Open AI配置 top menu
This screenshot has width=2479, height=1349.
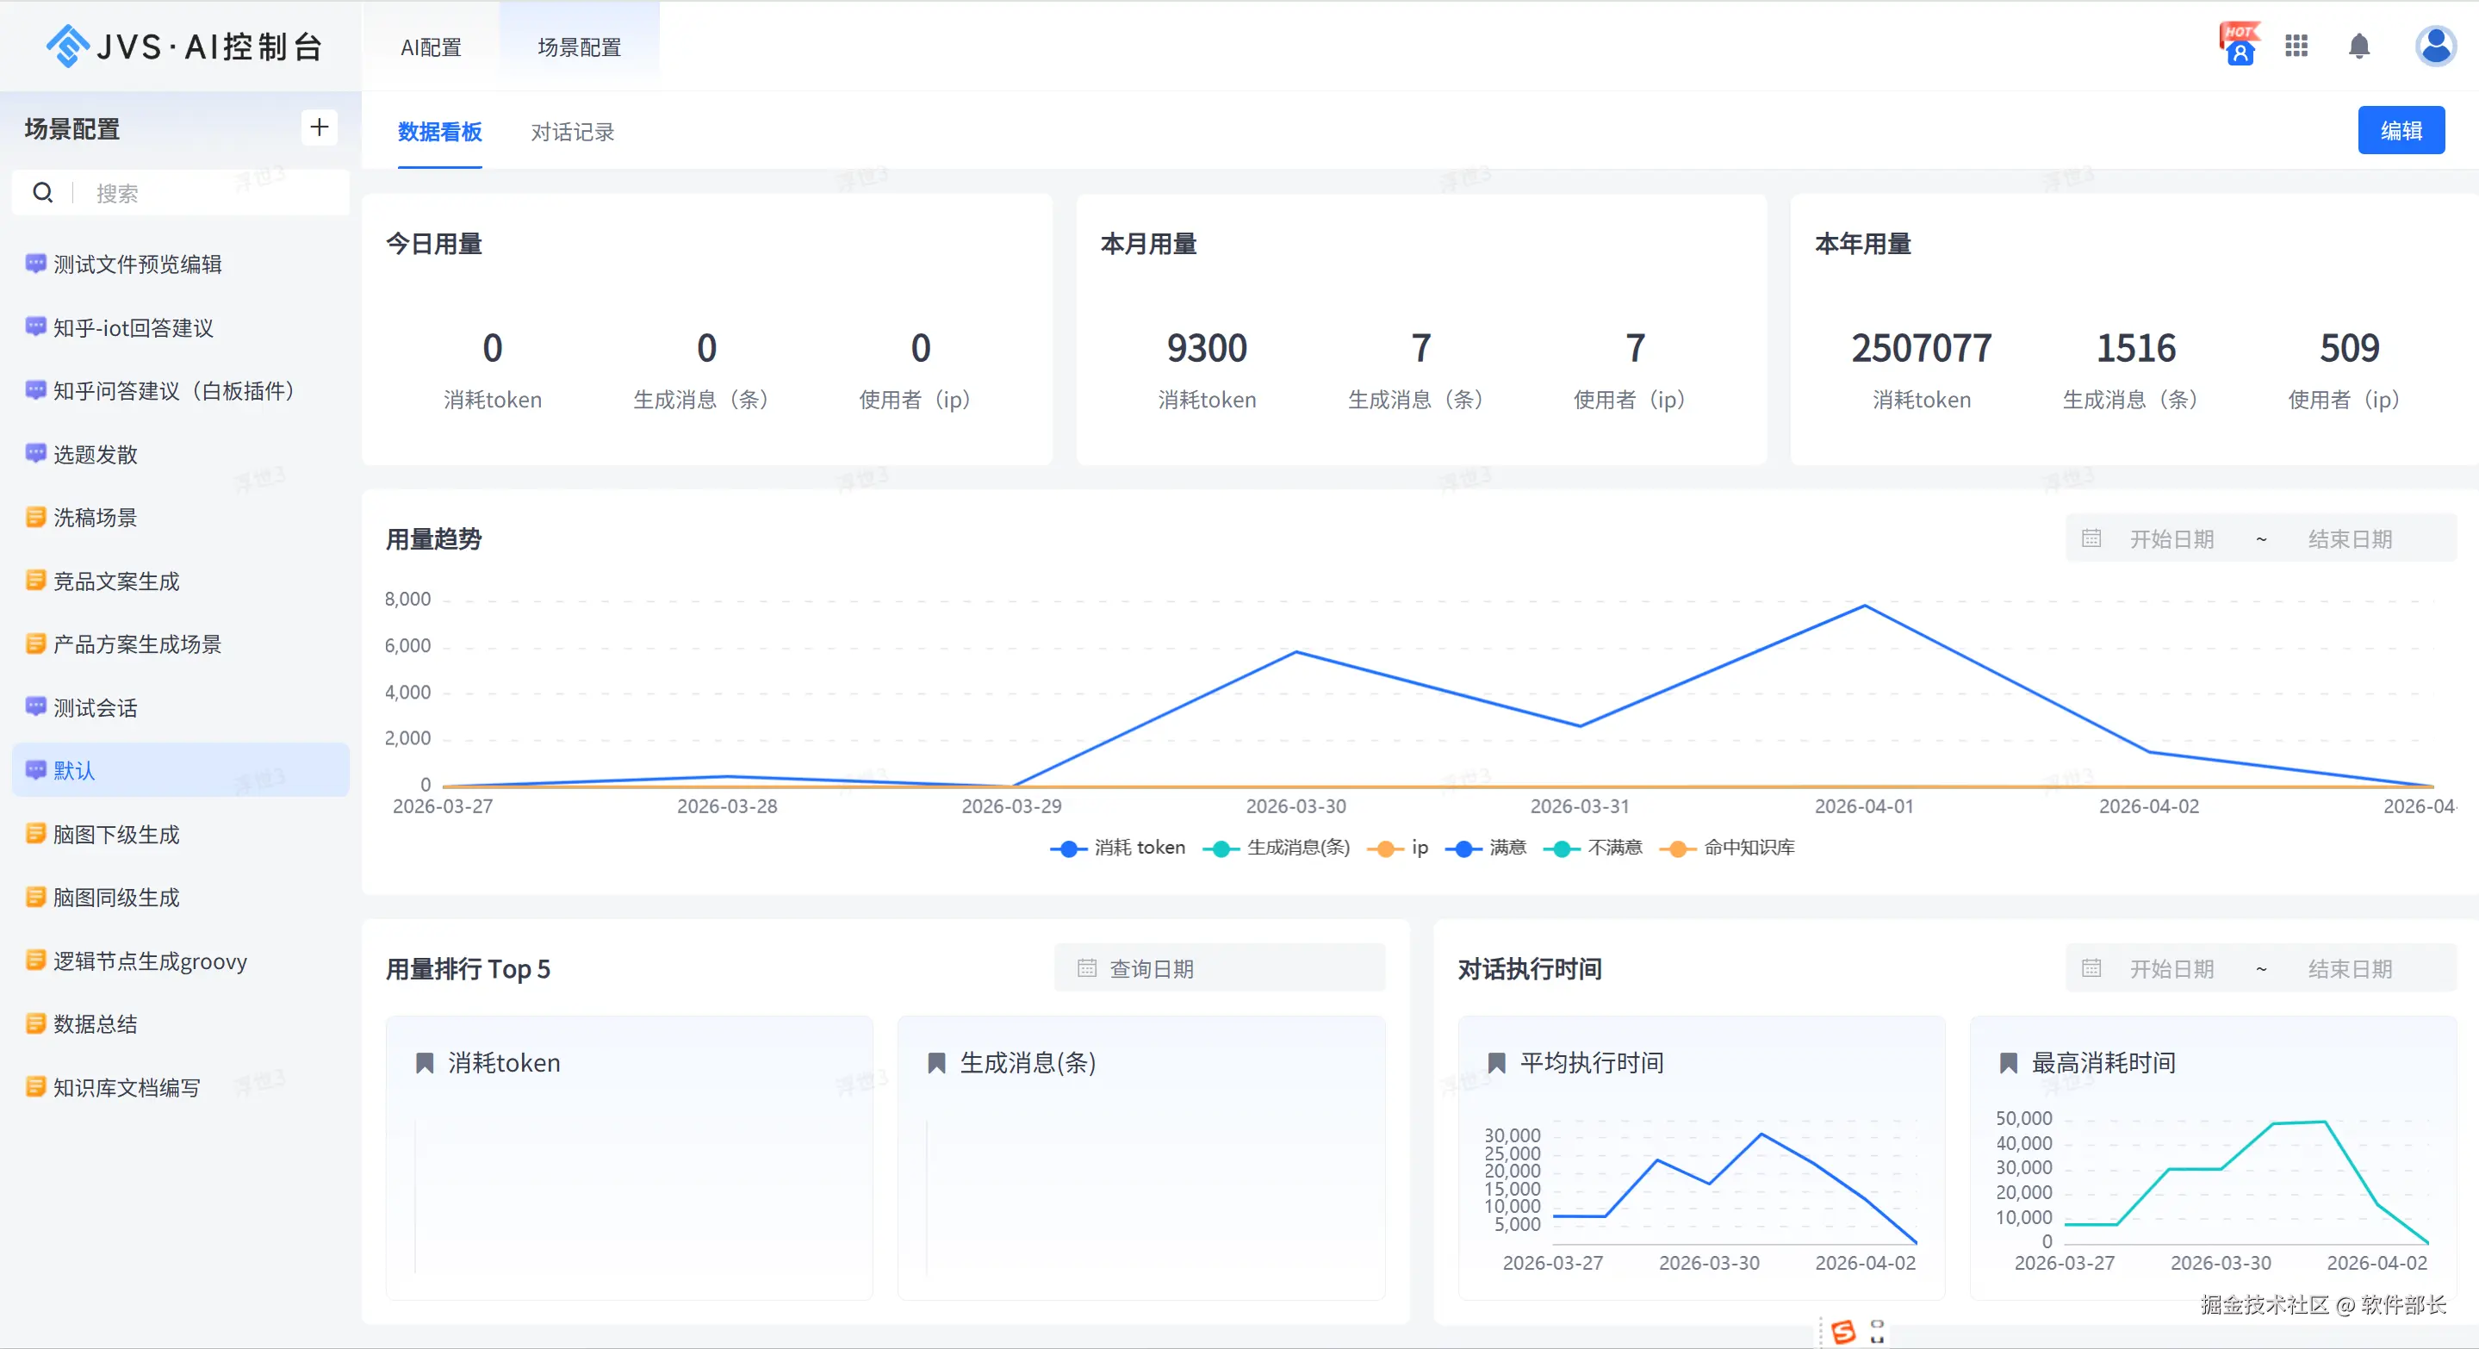click(432, 47)
